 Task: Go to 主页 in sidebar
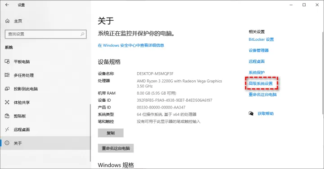pyautogui.click(x=45, y=21)
